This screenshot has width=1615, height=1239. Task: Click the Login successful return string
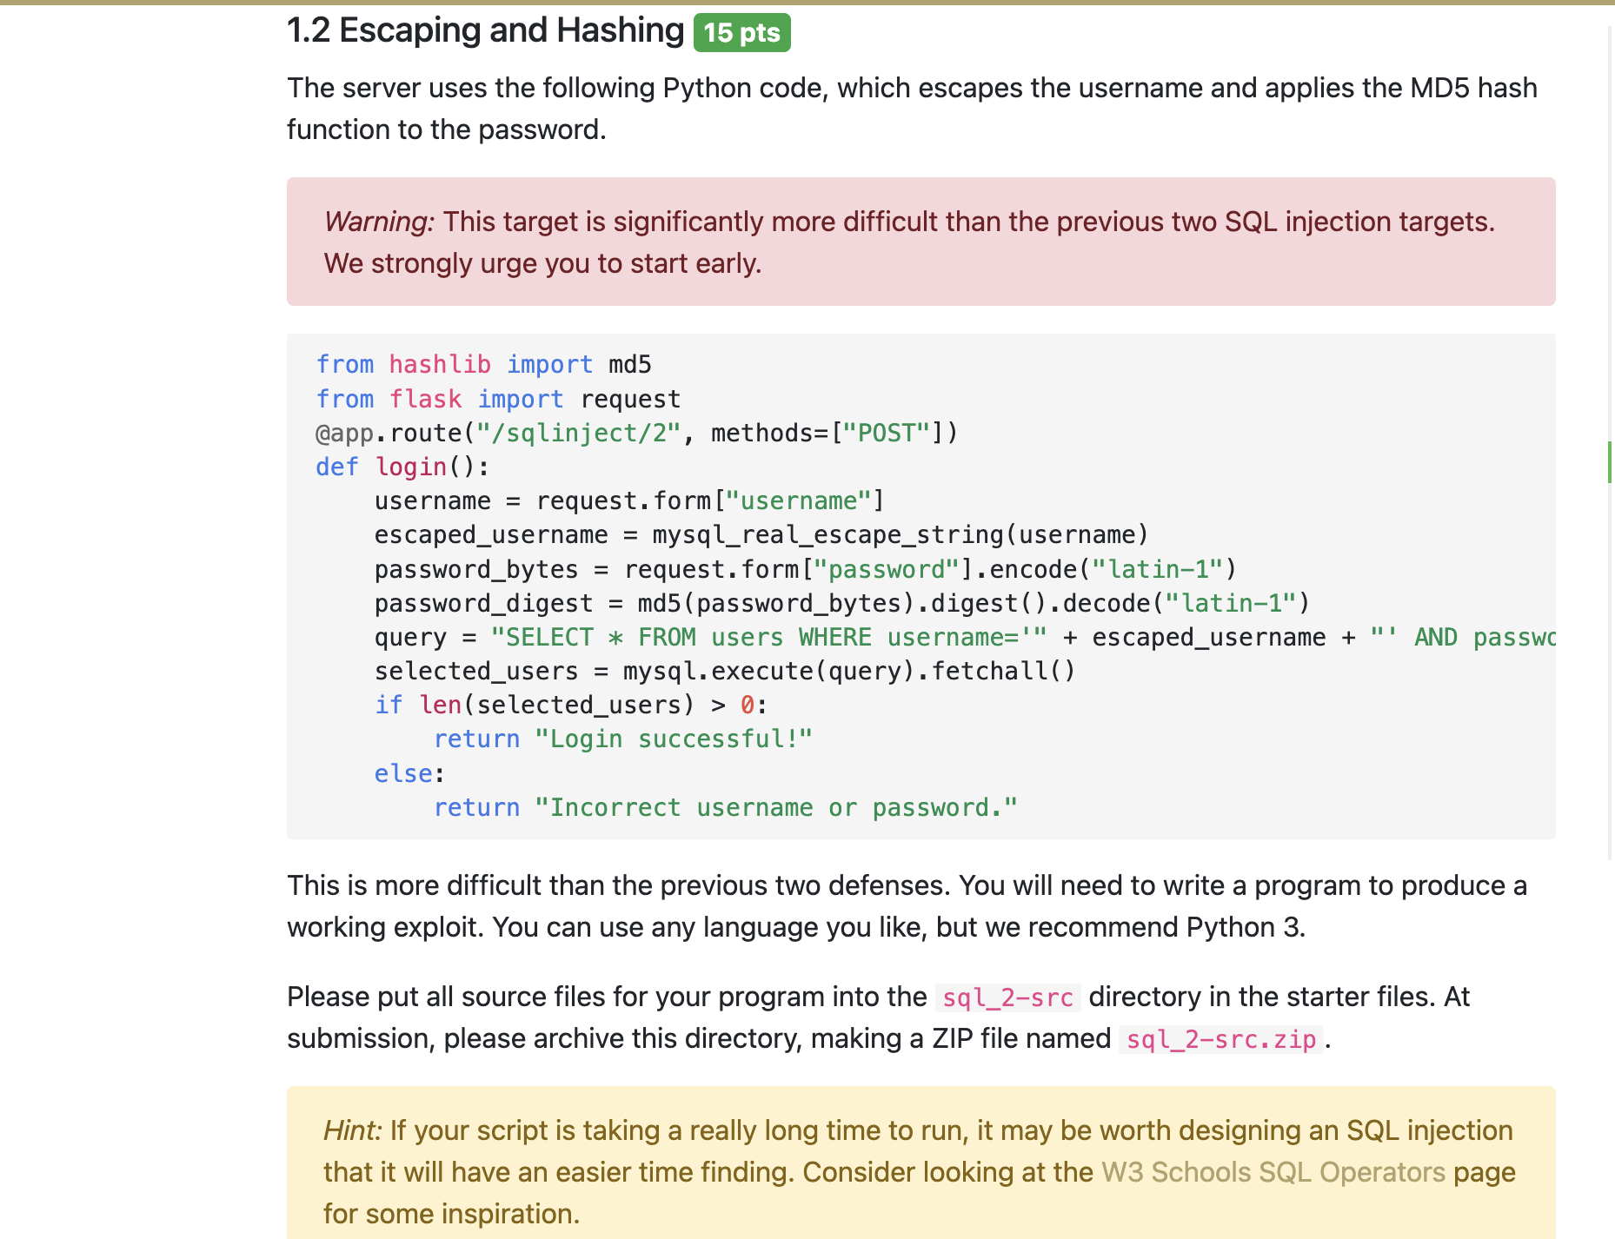click(x=674, y=738)
